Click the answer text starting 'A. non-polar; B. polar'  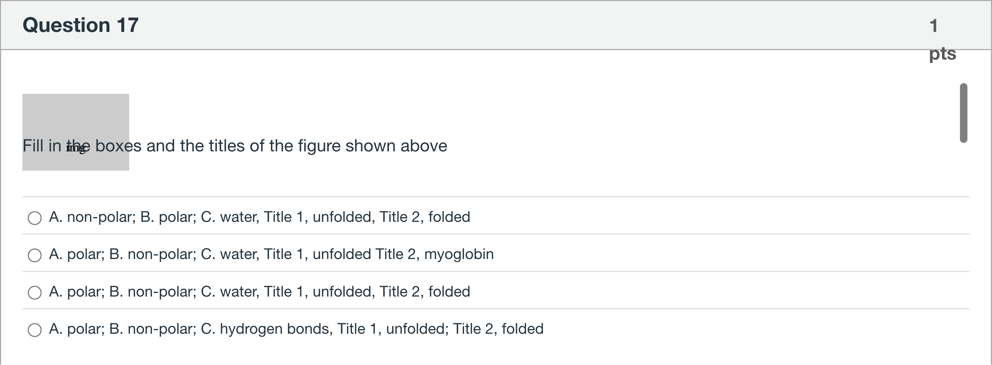coord(259,217)
